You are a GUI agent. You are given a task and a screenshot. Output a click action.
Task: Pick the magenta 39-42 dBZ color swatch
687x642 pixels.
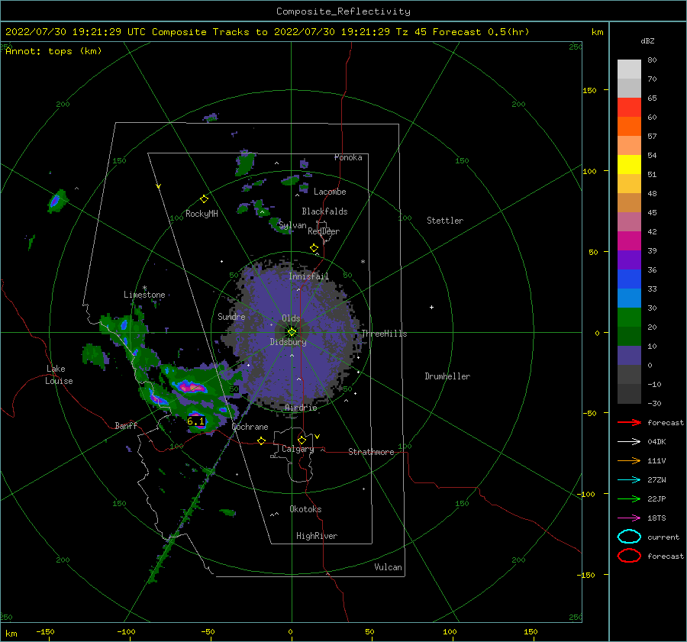pos(629,240)
